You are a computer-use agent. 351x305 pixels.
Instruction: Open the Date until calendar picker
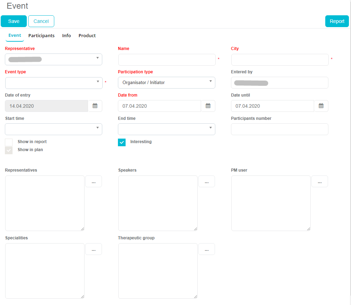coord(321,106)
